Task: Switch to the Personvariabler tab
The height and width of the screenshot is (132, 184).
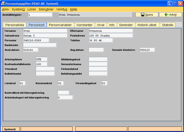Action: point(60,25)
